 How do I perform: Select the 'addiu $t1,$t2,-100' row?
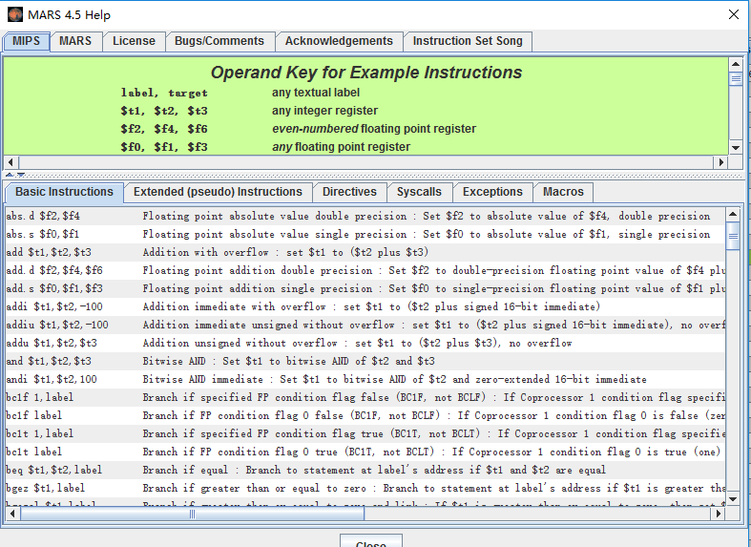(x=365, y=326)
